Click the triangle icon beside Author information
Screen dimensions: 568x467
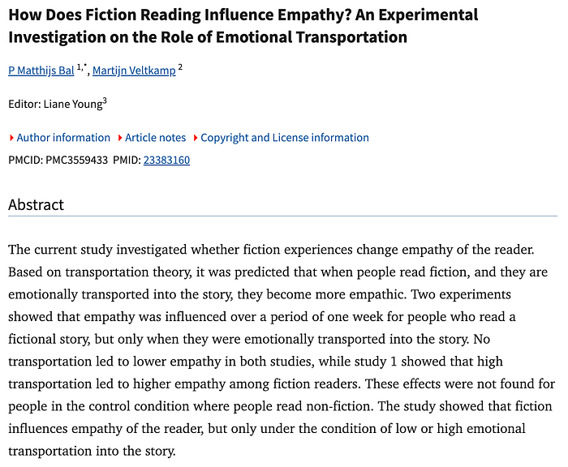pyautogui.click(x=11, y=138)
